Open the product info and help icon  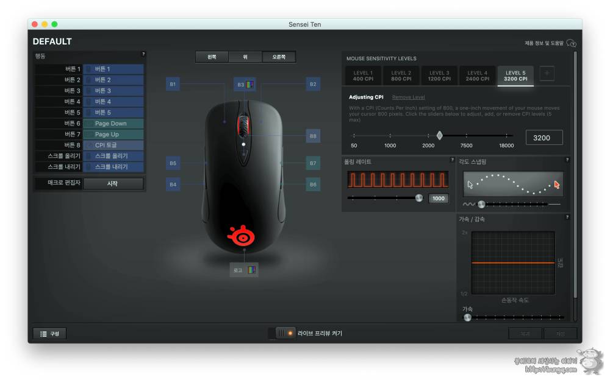571,43
